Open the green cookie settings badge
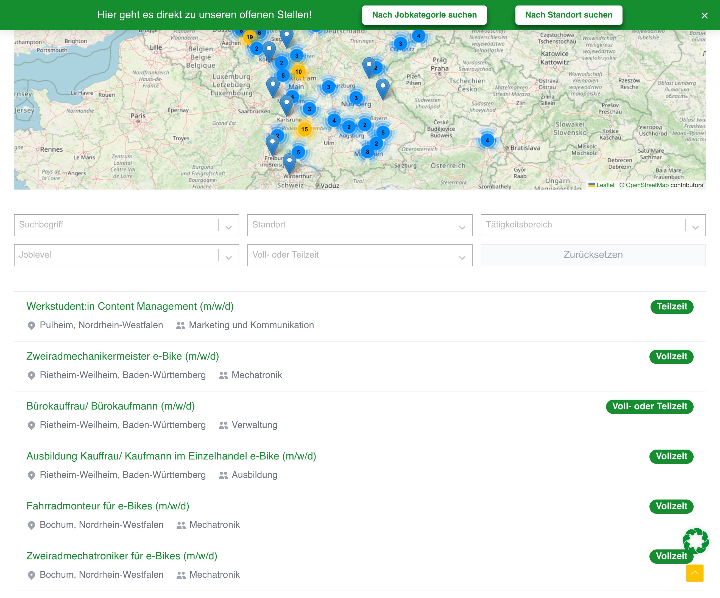 click(695, 540)
